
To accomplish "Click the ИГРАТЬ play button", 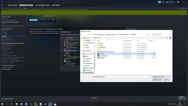I will [33, 20].
